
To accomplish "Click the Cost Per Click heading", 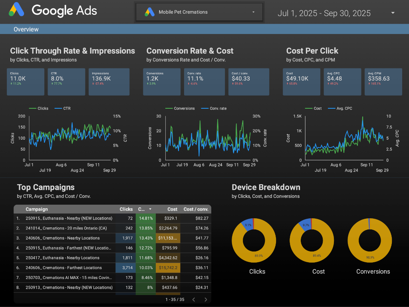I will tap(312, 51).
